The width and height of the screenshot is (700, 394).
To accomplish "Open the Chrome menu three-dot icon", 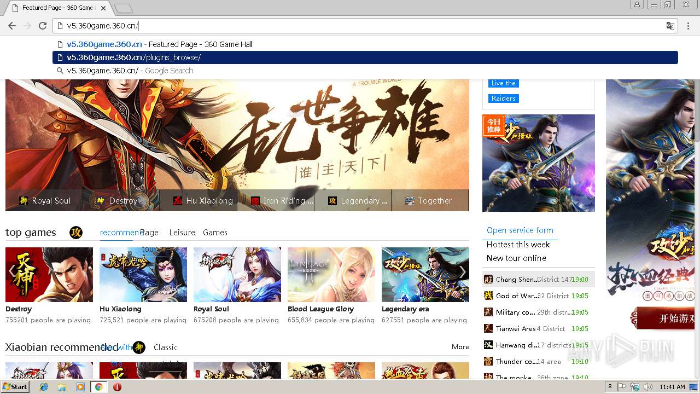I will pos(689,26).
